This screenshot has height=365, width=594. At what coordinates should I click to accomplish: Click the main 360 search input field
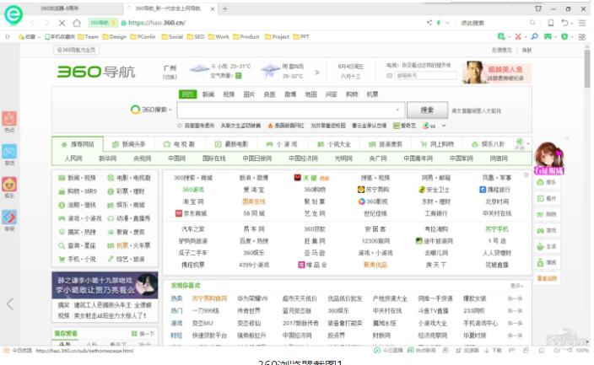[290, 110]
